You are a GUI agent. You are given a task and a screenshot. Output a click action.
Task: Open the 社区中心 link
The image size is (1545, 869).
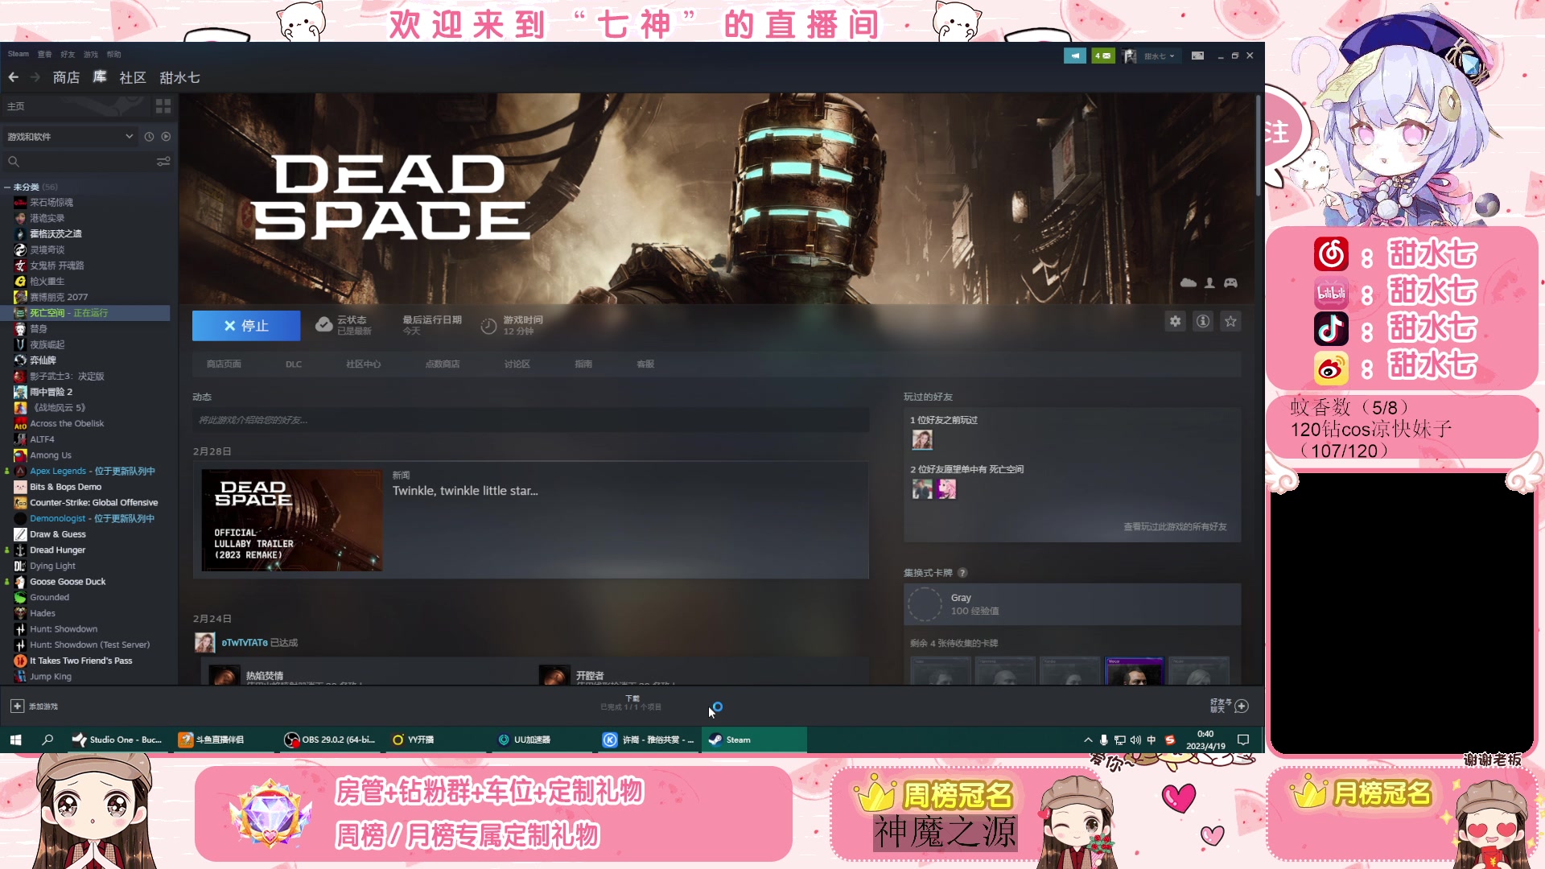(364, 364)
